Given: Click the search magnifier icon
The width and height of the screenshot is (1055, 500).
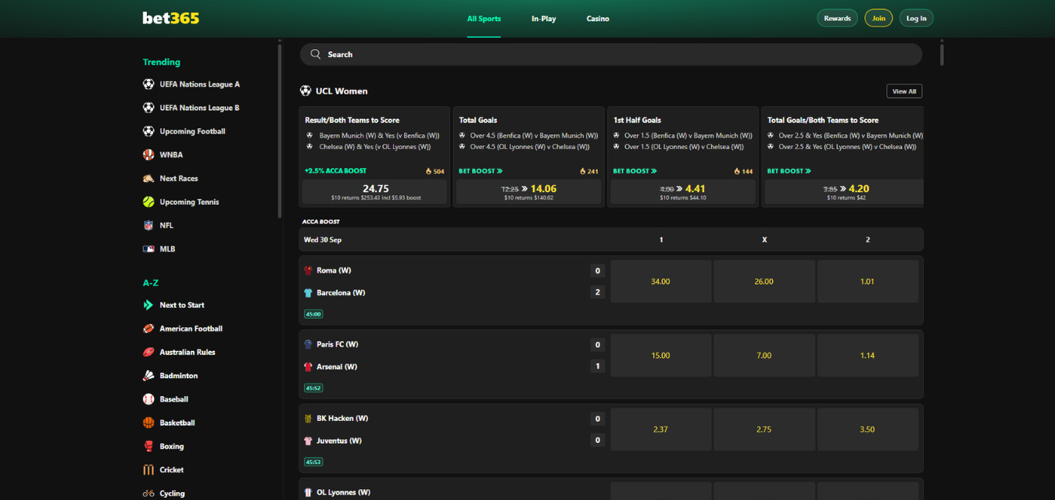Looking at the screenshot, I should point(316,54).
